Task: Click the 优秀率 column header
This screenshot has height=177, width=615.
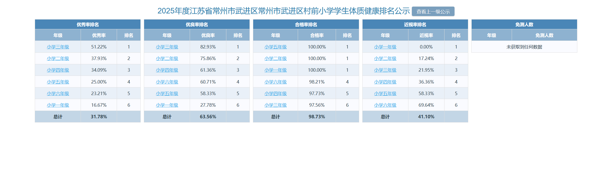Action: (x=99, y=35)
